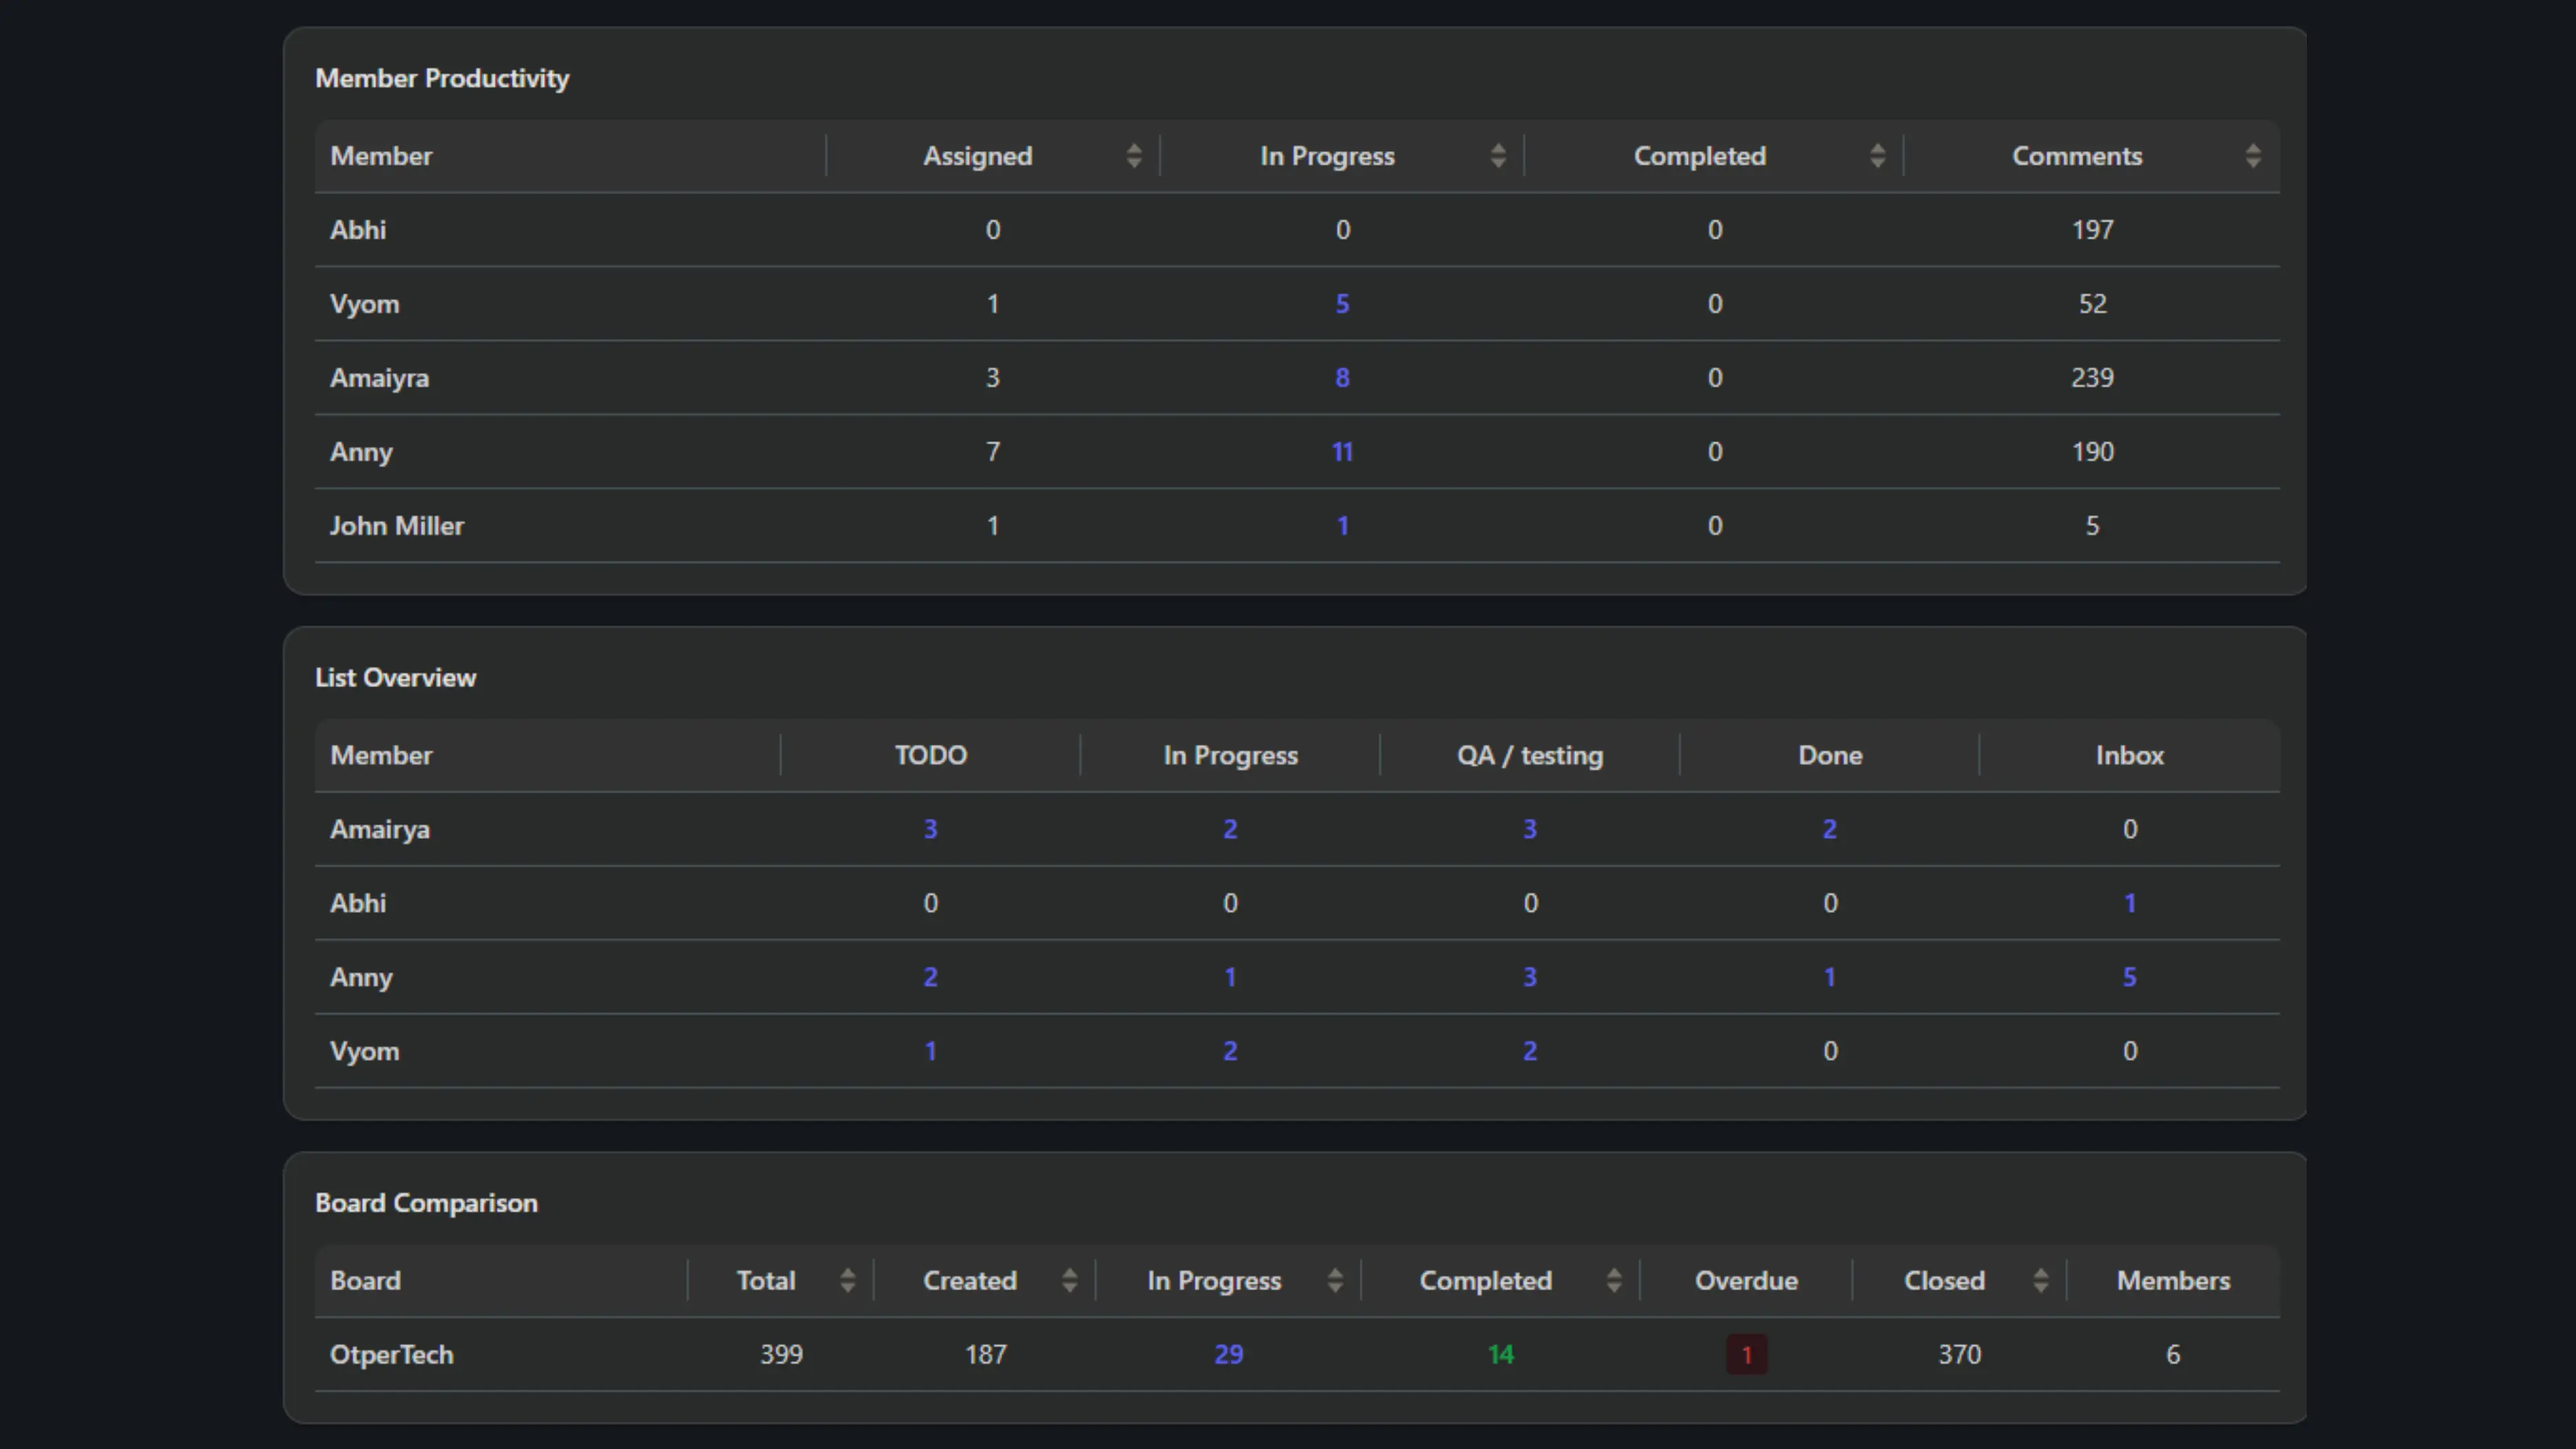Sort Member Productivity by Comments column
2576x1449 pixels.
2252,156
